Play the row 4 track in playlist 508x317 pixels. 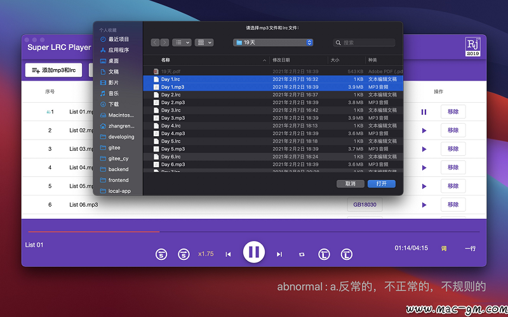tap(424, 168)
